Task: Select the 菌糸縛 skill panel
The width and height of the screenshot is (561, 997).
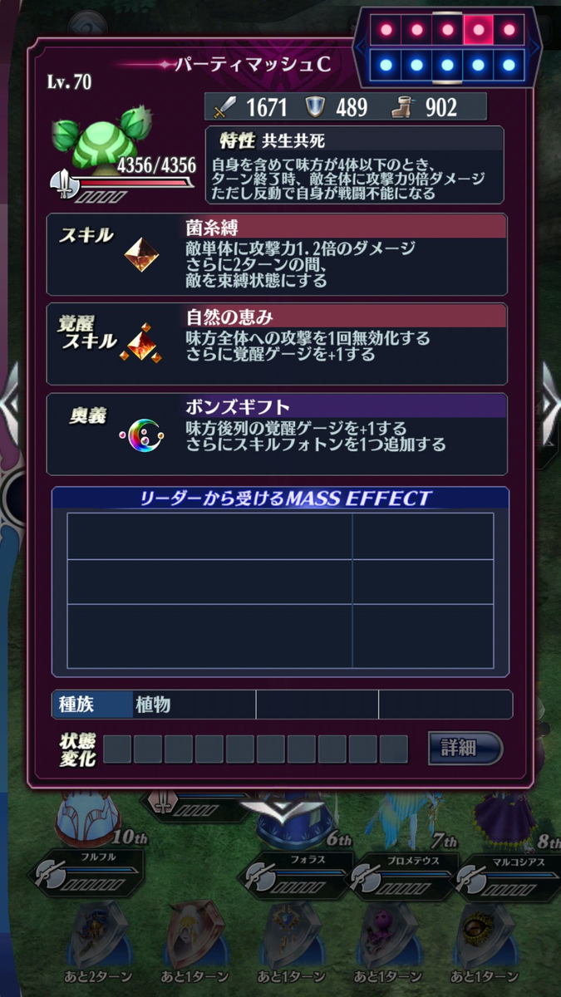Action: [x=277, y=254]
